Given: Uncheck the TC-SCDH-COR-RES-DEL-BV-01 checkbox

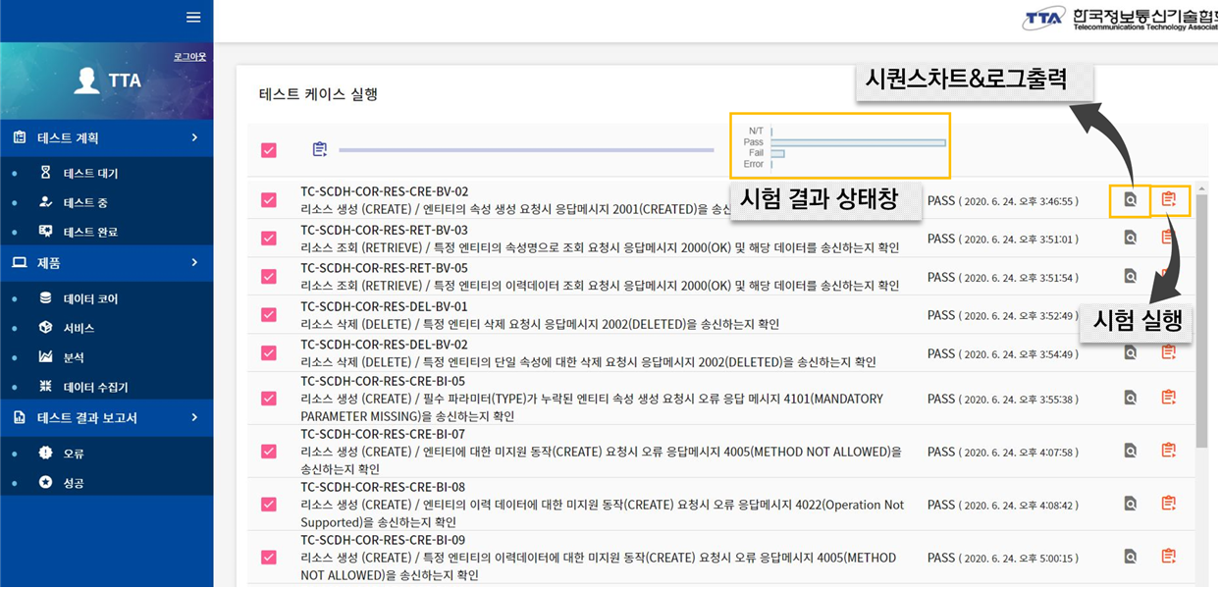Looking at the screenshot, I should pyautogui.click(x=269, y=315).
